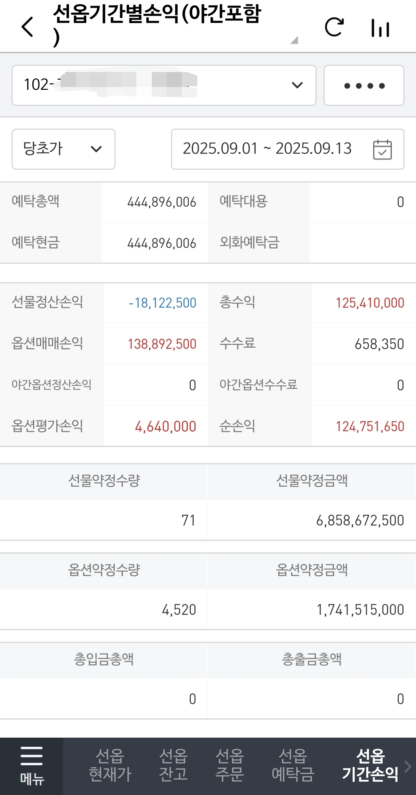Open the 메뉴 hamburger menu

(x=32, y=766)
